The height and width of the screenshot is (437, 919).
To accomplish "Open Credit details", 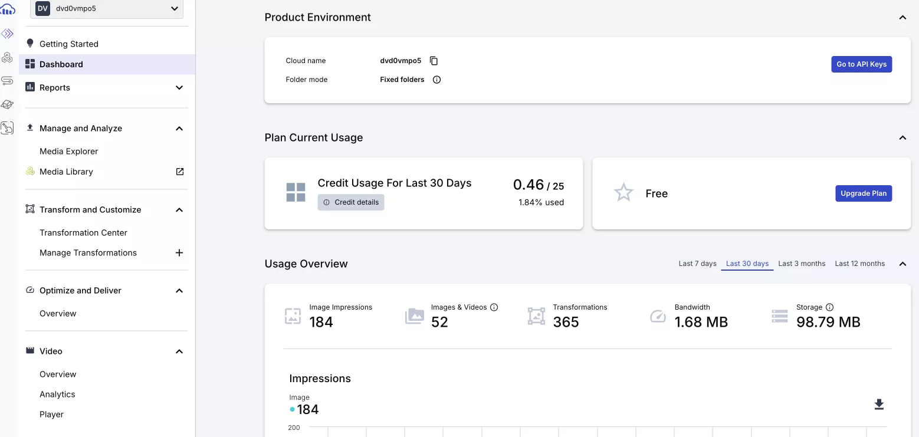I will tap(351, 202).
